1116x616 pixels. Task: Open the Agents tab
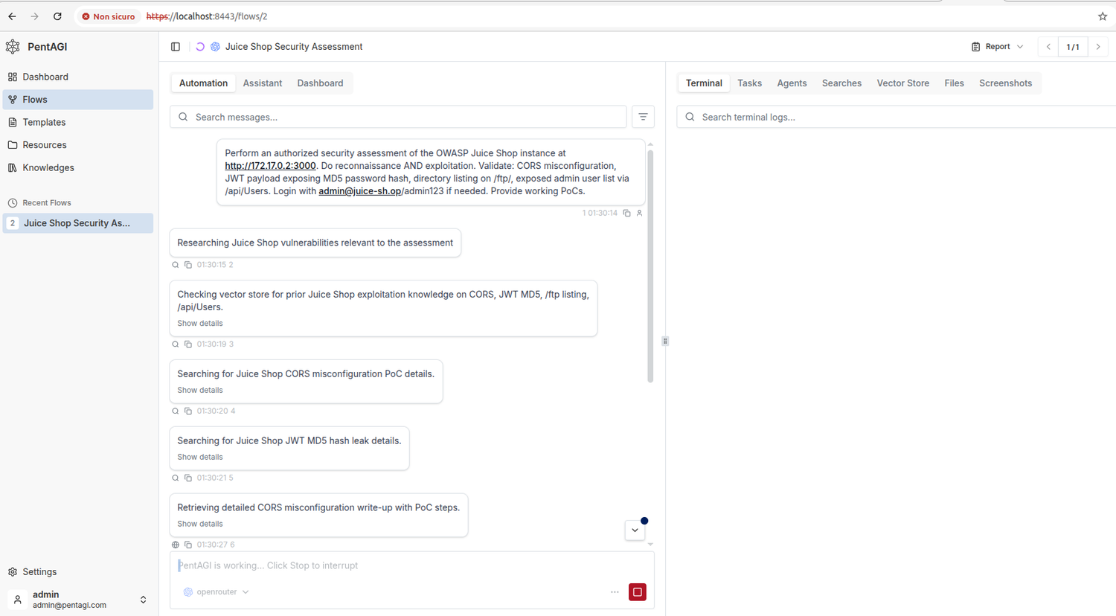[792, 83]
